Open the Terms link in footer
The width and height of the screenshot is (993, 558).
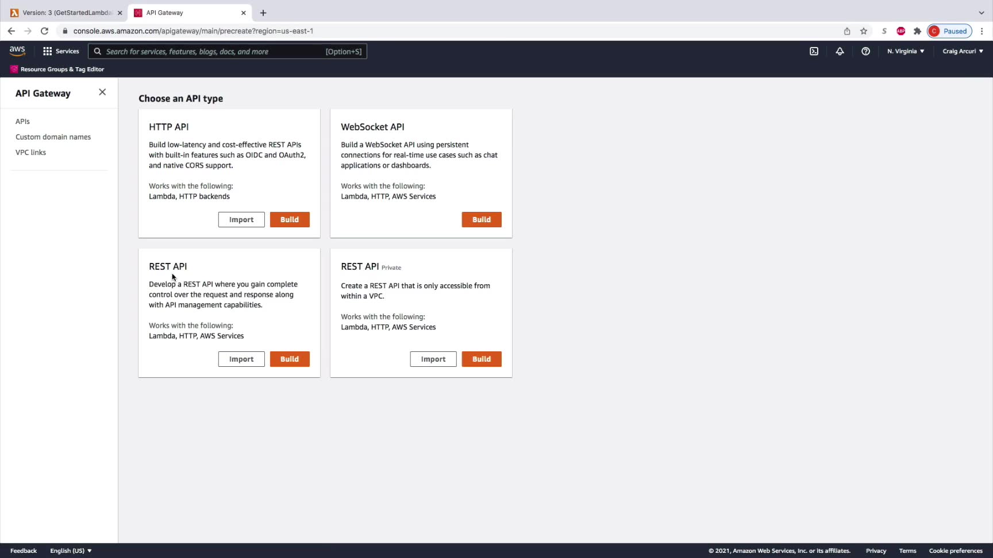tap(907, 551)
